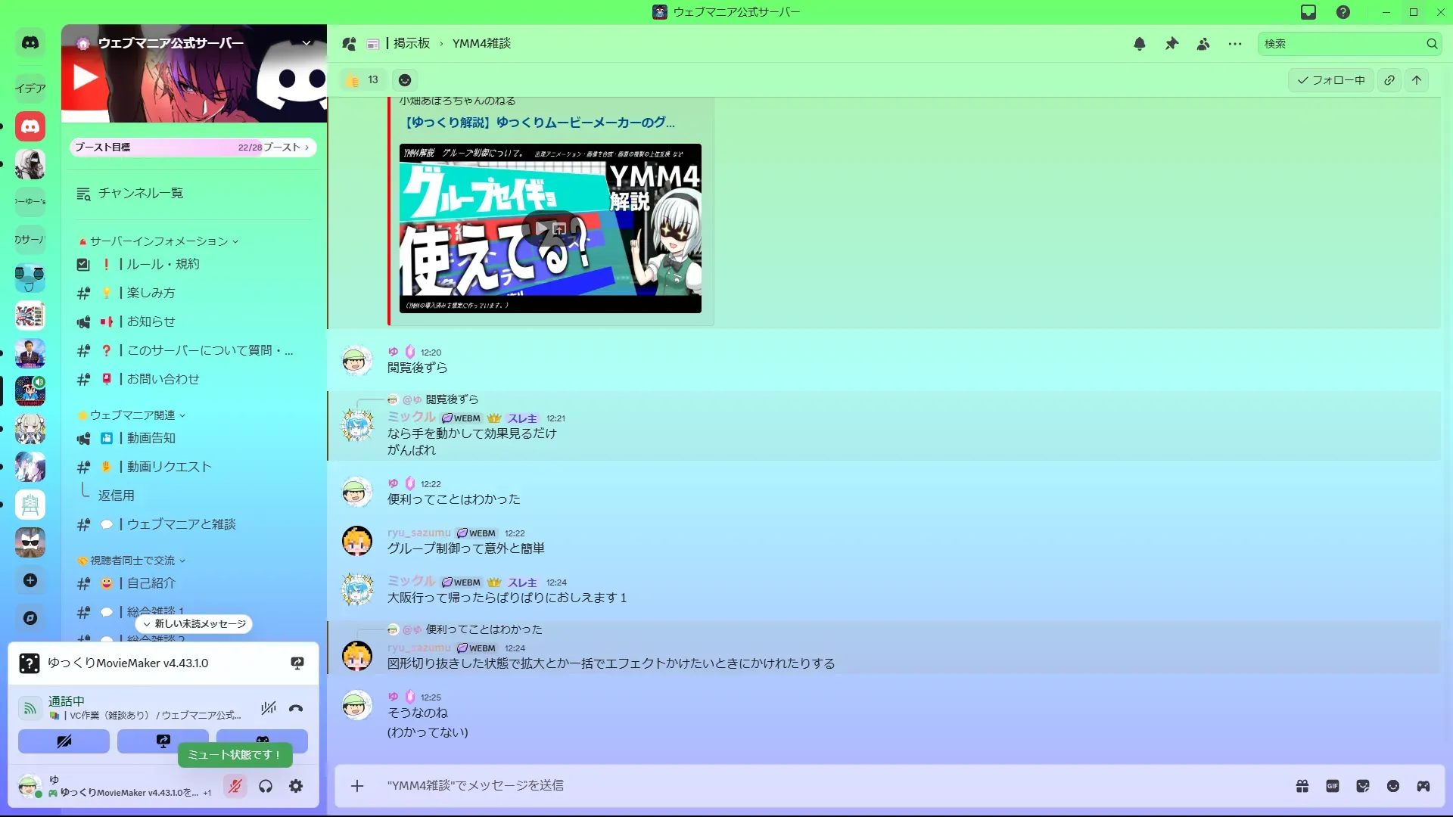The width and height of the screenshot is (1453, 817).
Task: Collapse the サーバーインフォメーション category
Action: pos(159,241)
